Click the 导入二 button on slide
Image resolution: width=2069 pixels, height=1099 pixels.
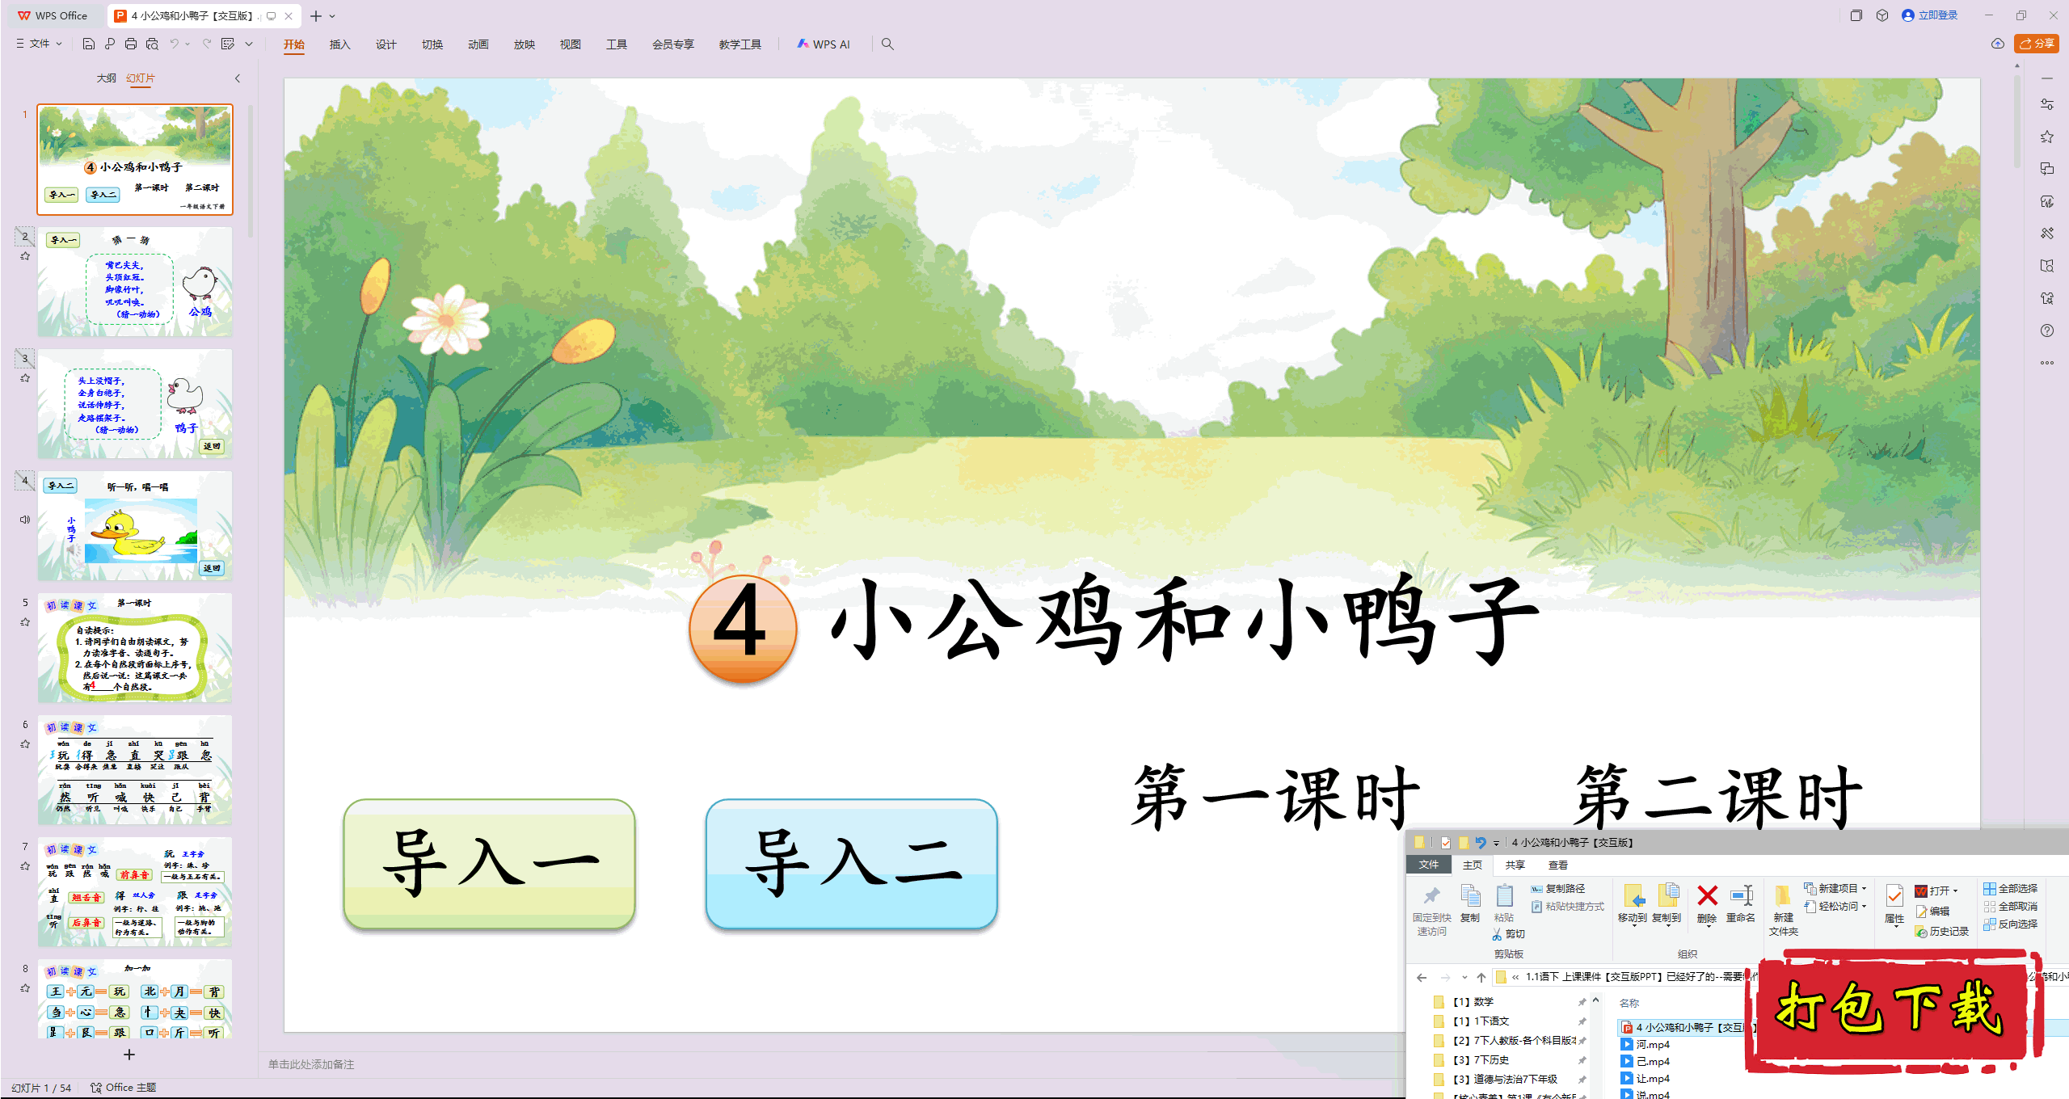coord(852,864)
